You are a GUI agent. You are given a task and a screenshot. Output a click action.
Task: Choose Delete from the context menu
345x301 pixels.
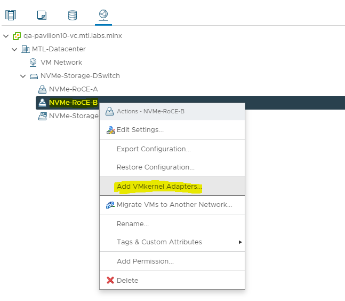point(172,280)
